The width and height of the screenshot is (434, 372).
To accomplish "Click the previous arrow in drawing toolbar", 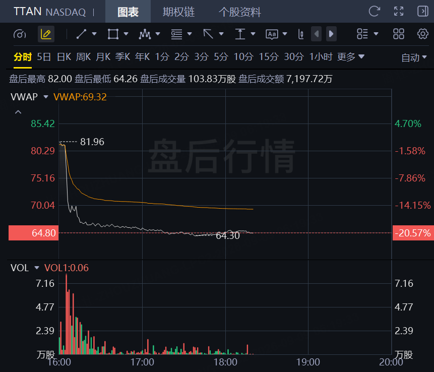I will (x=317, y=34).
